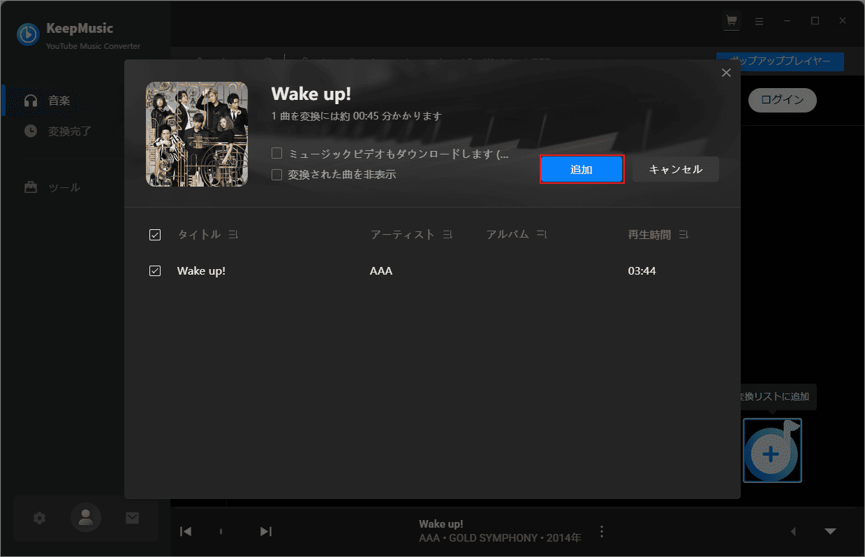The image size is (865, 557).
Task: Click the add-to-conversion-list plus icon
Action: [772, 451]
